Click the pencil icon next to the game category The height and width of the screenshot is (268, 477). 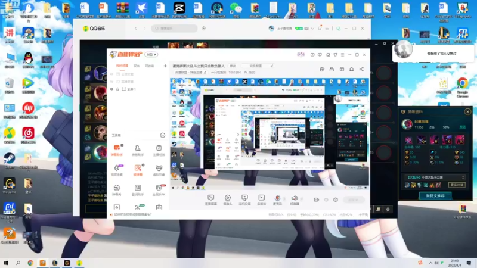tap(205, 72)
